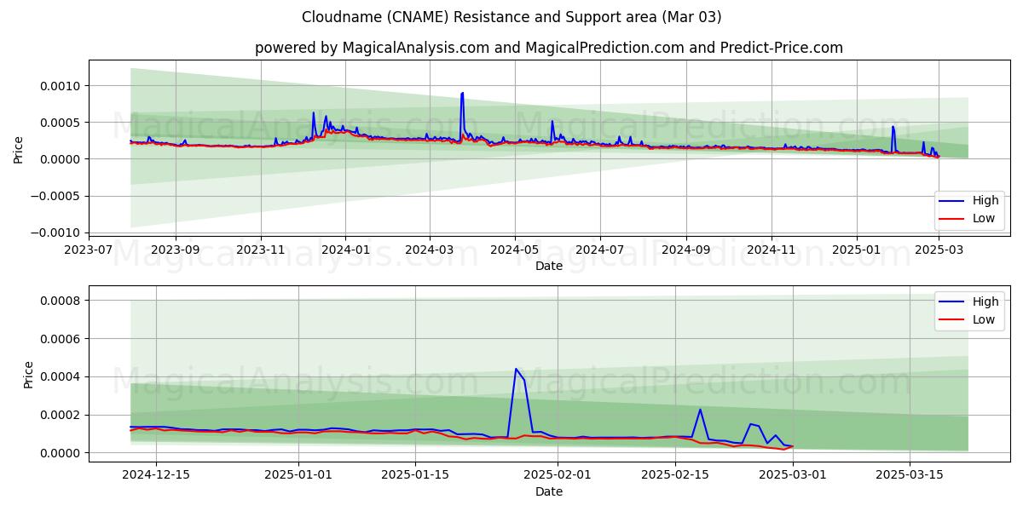The width and height of the screenshot is (1023, 511).
Task: Click the '2025-01' tick on upper chart
Action: pyautogui.click(x=856, y=250)
